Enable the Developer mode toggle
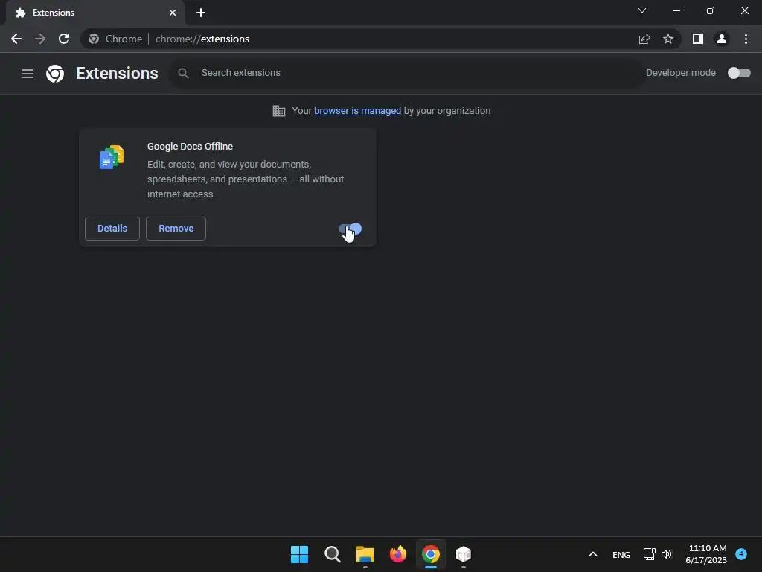Viewport: 762px width, 572px height. coord(739,73)
